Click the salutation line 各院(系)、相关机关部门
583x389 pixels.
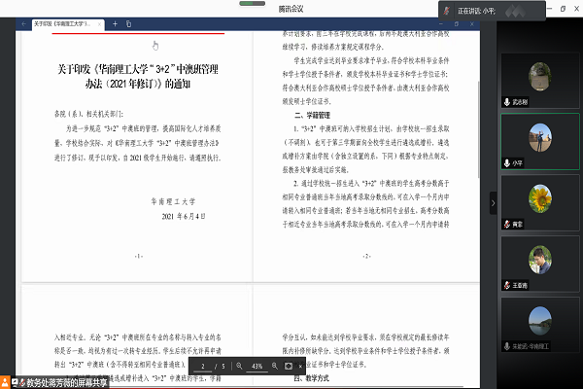88,114
